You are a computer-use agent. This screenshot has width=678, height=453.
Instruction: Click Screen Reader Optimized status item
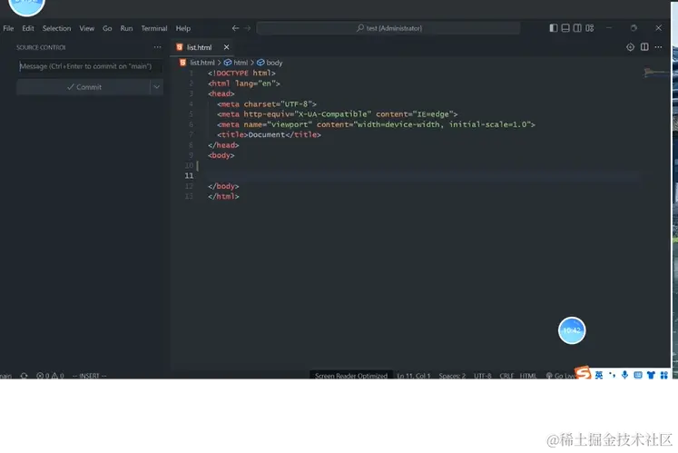[x=351, y=375]
